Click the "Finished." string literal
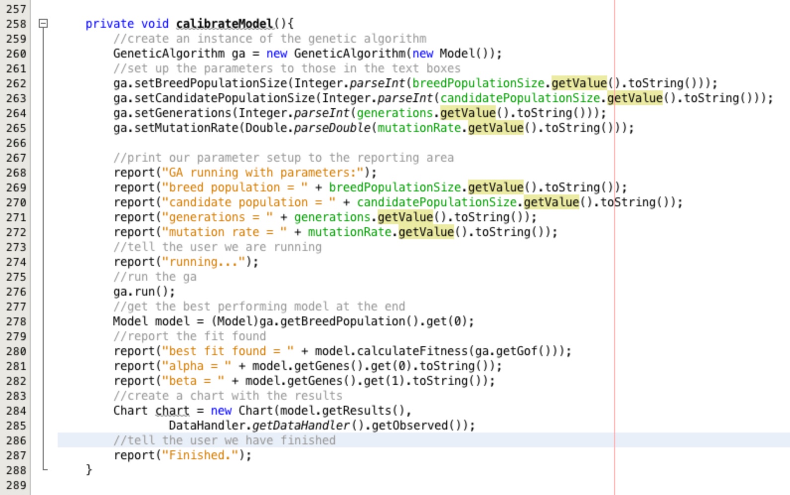 [200, 455]
